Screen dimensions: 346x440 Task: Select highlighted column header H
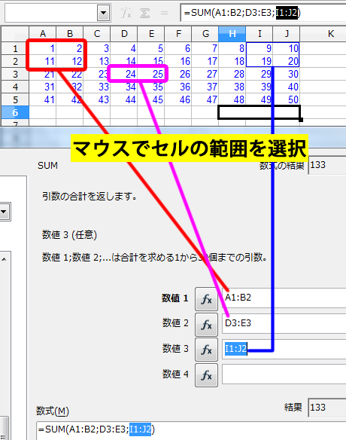point(232,34)
